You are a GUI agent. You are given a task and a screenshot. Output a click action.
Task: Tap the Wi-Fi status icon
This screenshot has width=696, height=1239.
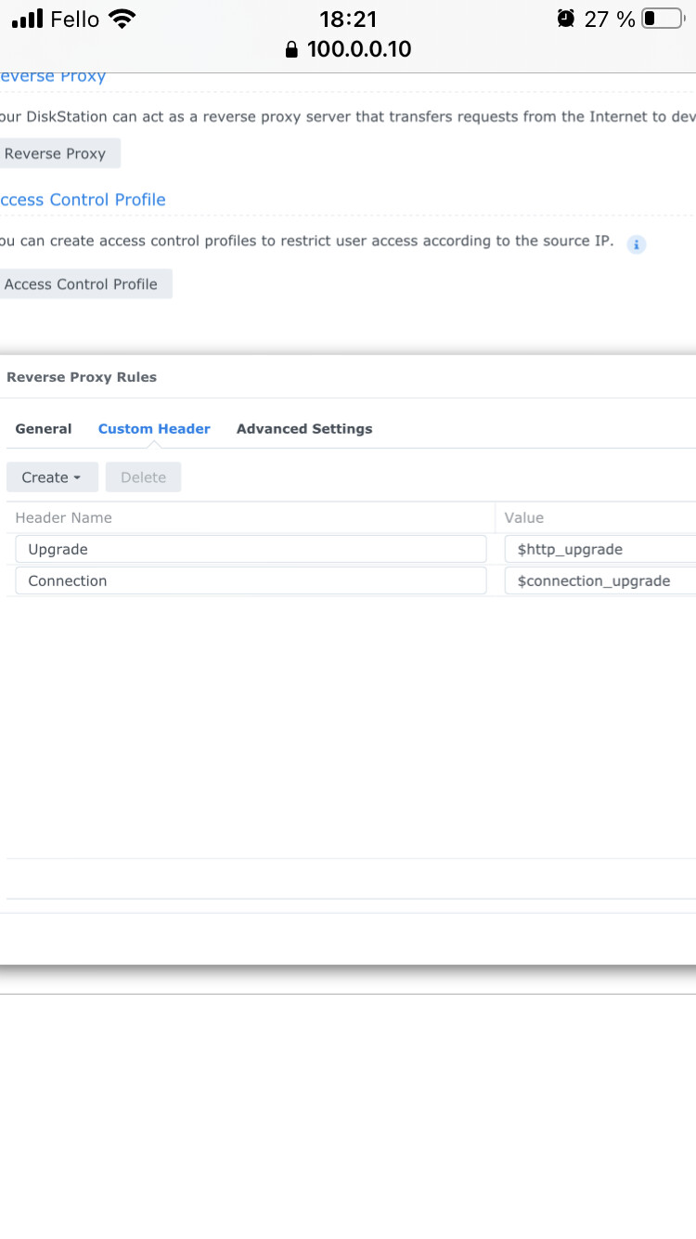(121, 19)
